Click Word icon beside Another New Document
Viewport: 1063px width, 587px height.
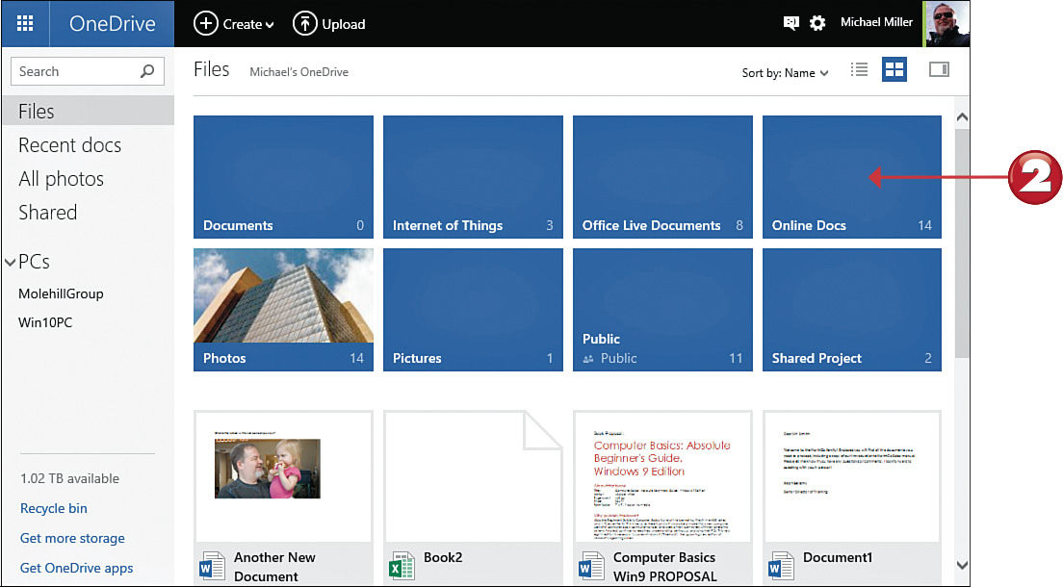[x=212, y=566]
